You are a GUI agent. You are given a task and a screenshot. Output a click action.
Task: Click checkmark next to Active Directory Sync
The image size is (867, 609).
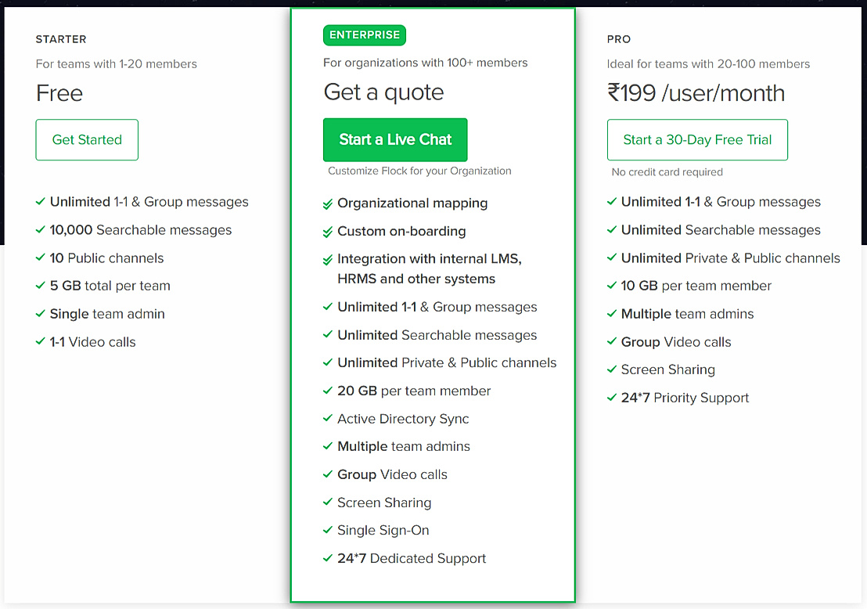point(328,419)
